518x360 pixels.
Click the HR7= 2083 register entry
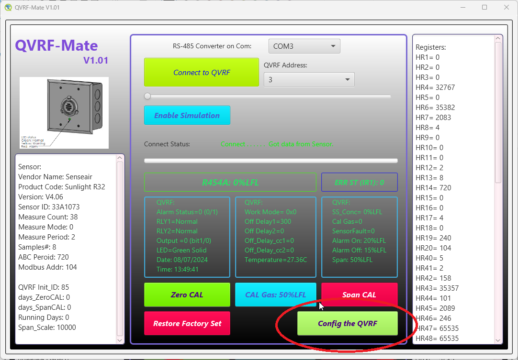click(433, 118)
